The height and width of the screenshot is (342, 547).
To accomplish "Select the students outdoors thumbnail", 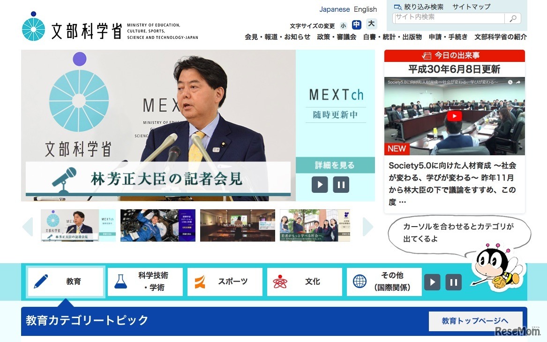I will click(x=315, y=225).
